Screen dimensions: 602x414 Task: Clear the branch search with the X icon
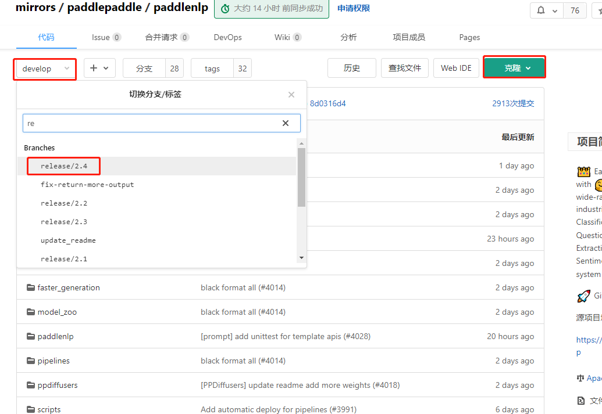[x=286, y=123]
